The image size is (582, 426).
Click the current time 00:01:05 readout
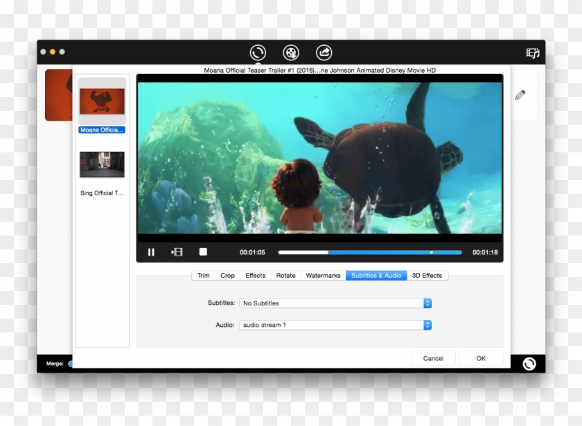pyautogui.click(x=252, y=252)
